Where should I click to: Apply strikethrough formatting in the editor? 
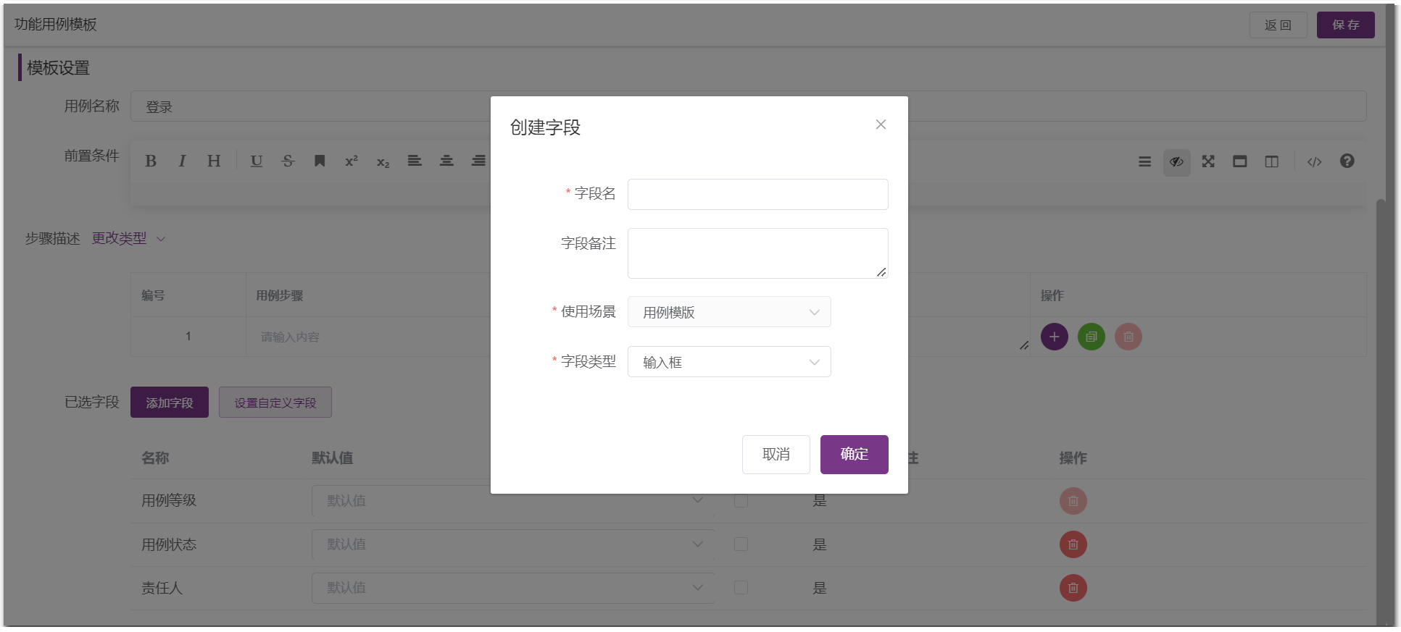(x=288, y=161)
